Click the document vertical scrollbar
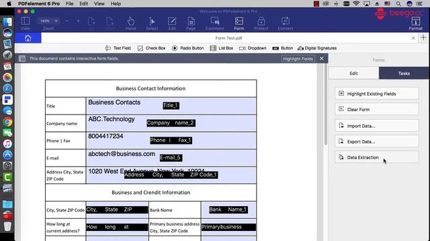This screenshot has width=430, height=241. click(325, 104)
